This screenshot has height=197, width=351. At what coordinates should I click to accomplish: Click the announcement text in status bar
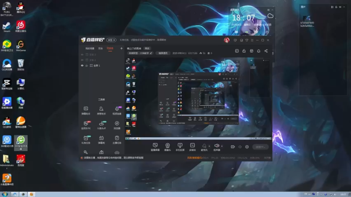click(x=113, y=158)
